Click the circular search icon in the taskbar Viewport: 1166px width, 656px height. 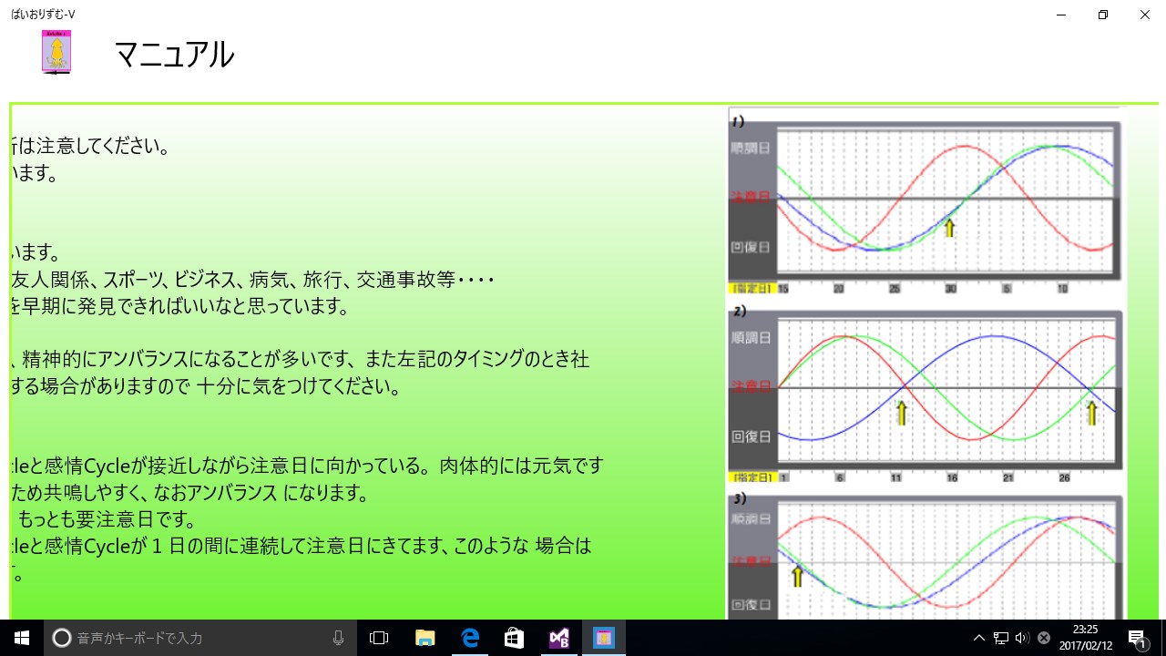coord(62,638)
